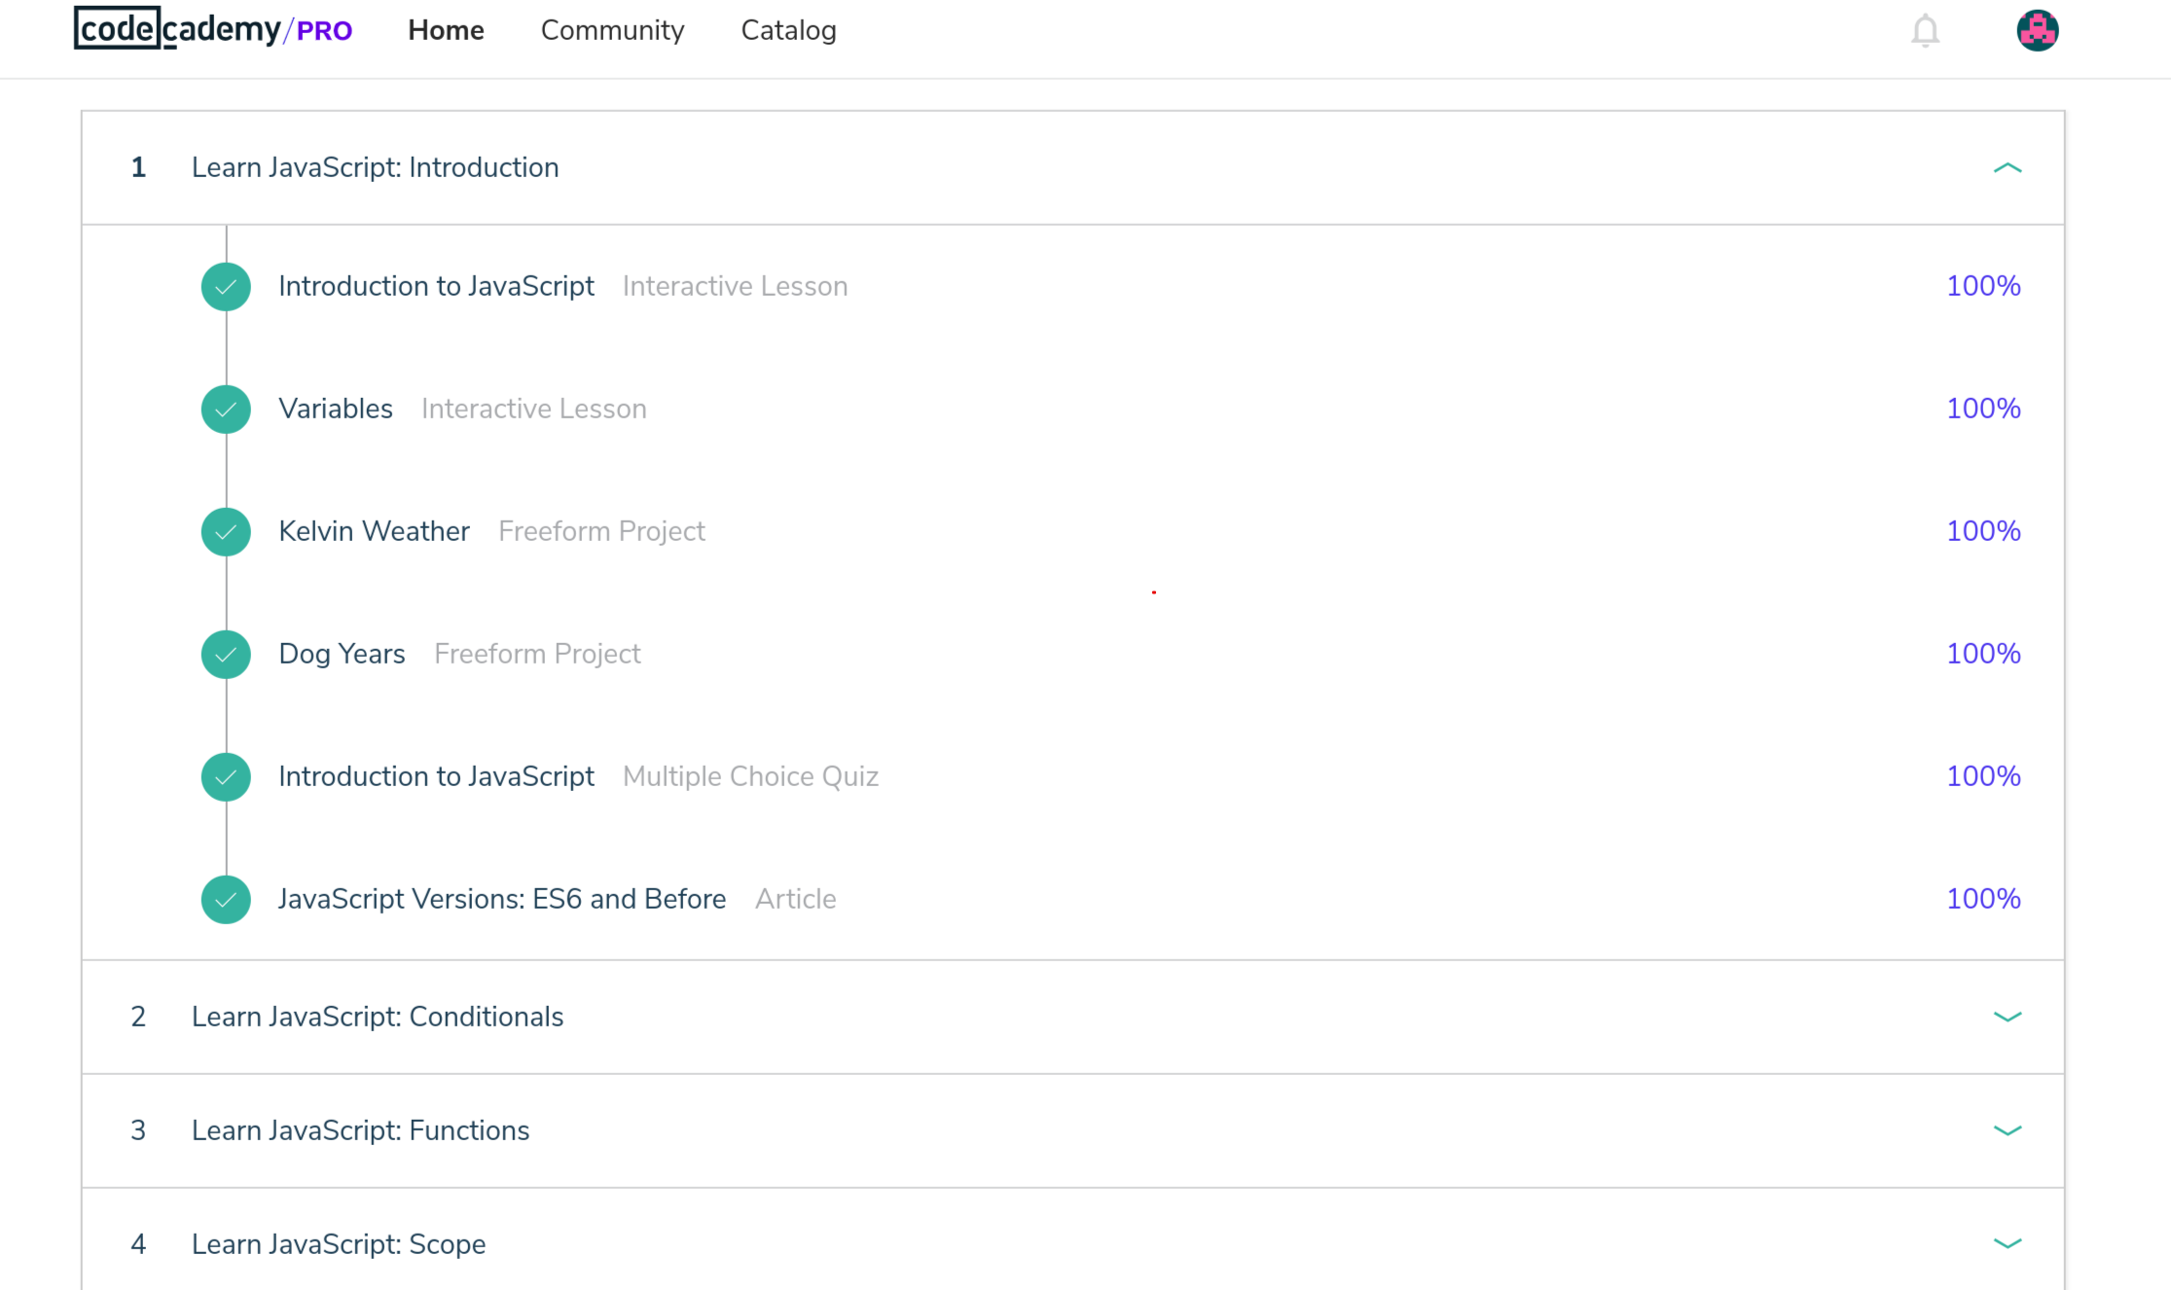2171x1290 pixels.
Task: Click the JavaScript Versions article checkmark icon
Action: [226, 900]
